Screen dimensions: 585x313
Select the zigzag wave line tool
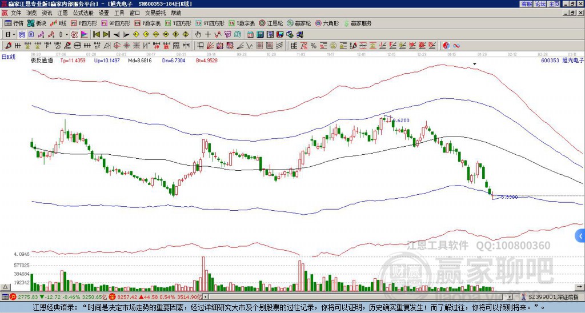pyautogui.click(x=250, y=46)
